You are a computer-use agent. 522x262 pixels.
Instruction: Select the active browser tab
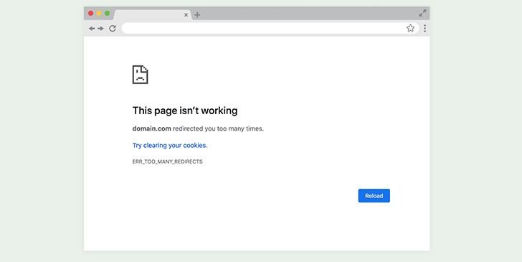click(x=153, y=14)
